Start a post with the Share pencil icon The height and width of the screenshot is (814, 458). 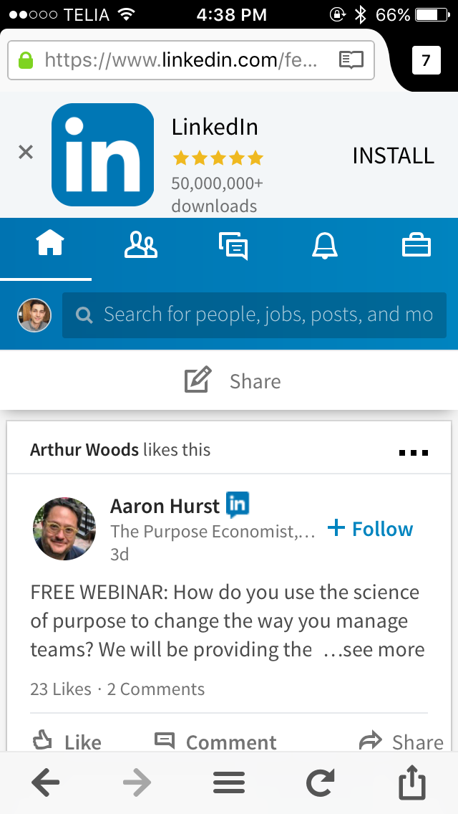tap(198, 379)
